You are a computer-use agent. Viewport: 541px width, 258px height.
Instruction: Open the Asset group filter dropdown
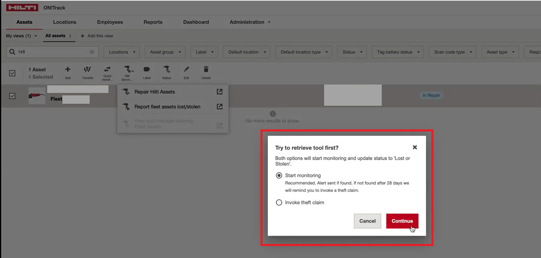coord(165,52)
